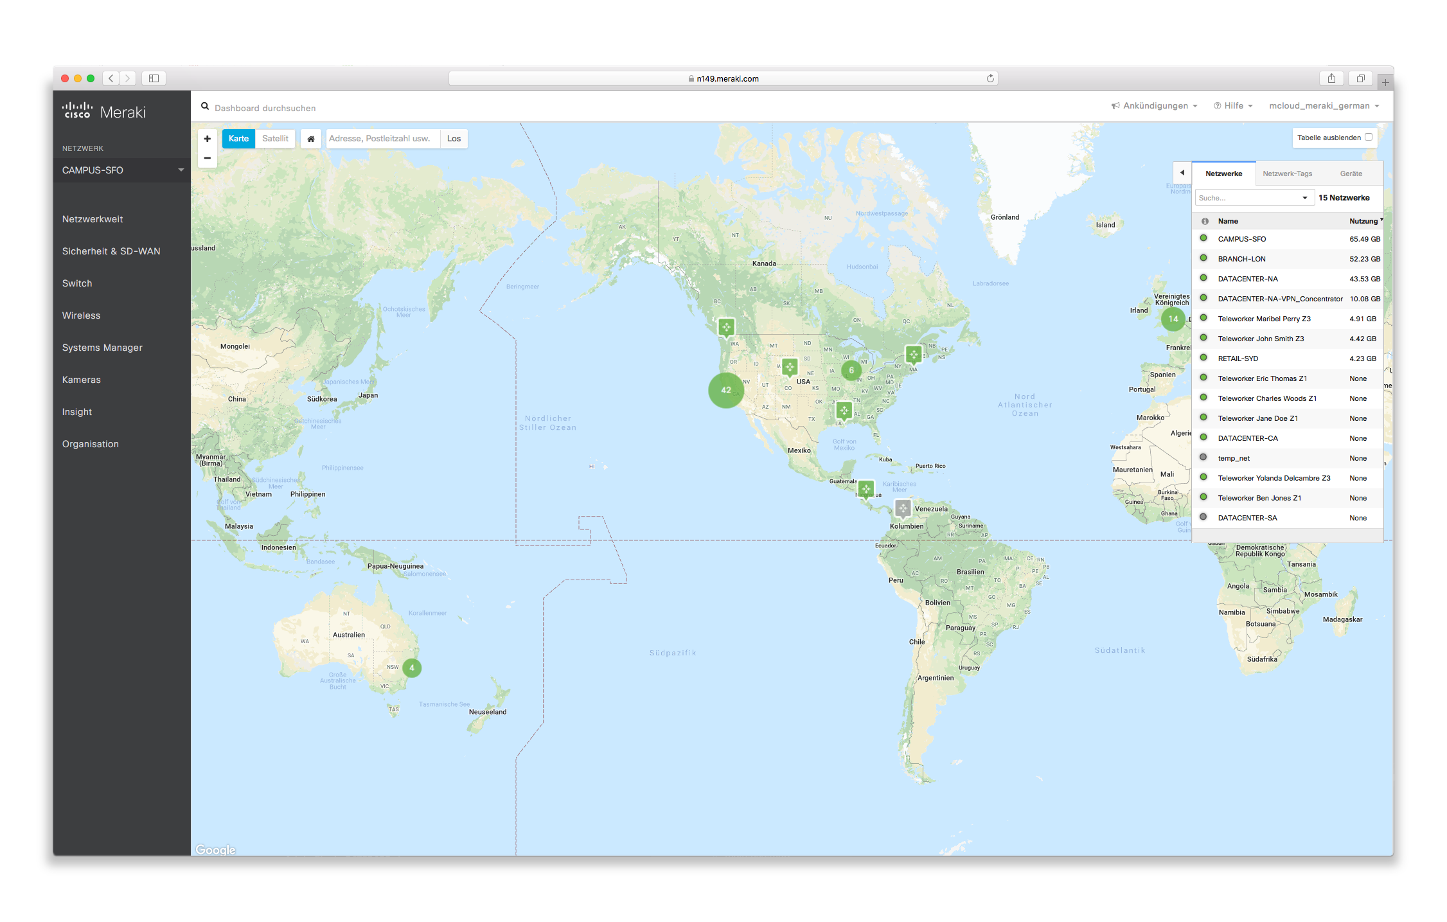Viewport: 1447px width, 922px height.
Task: Click the Cisco Meraki logo
Action: point(104,112)
